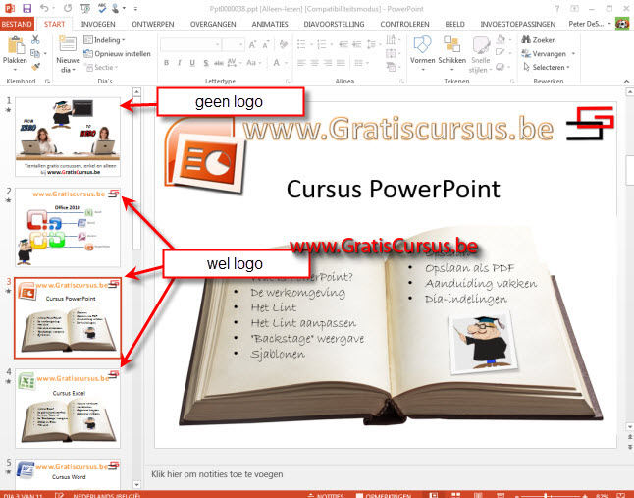Open the INVOEGTOEPASSINGEN tab
Viewport: 634px width, 498px height.
[x=518, y=24]
